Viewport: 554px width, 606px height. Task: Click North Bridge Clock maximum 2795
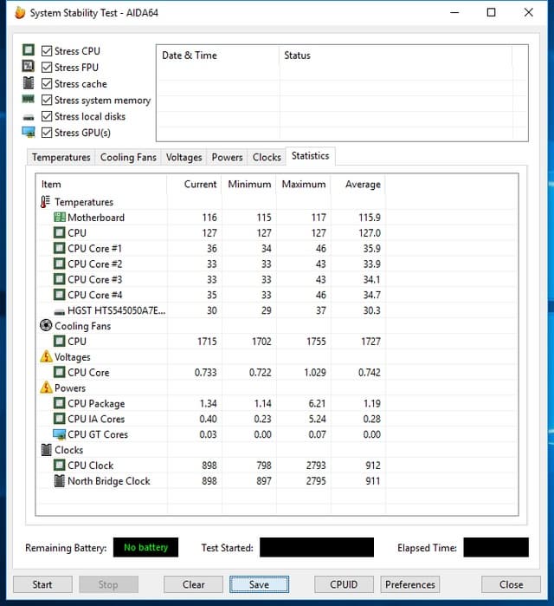[x=316, y=481]
